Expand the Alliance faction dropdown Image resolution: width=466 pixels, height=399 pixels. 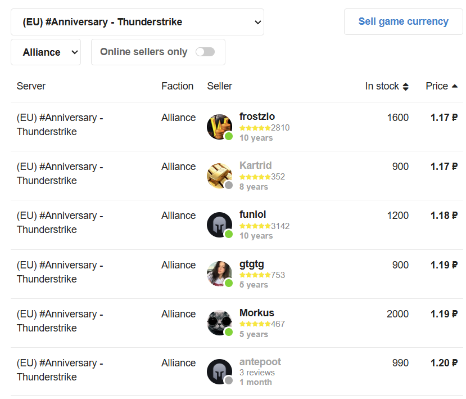pyautogui.click(x=46, y=52)
